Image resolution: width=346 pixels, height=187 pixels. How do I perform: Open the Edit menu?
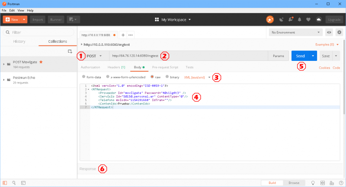tap(12, 10)
